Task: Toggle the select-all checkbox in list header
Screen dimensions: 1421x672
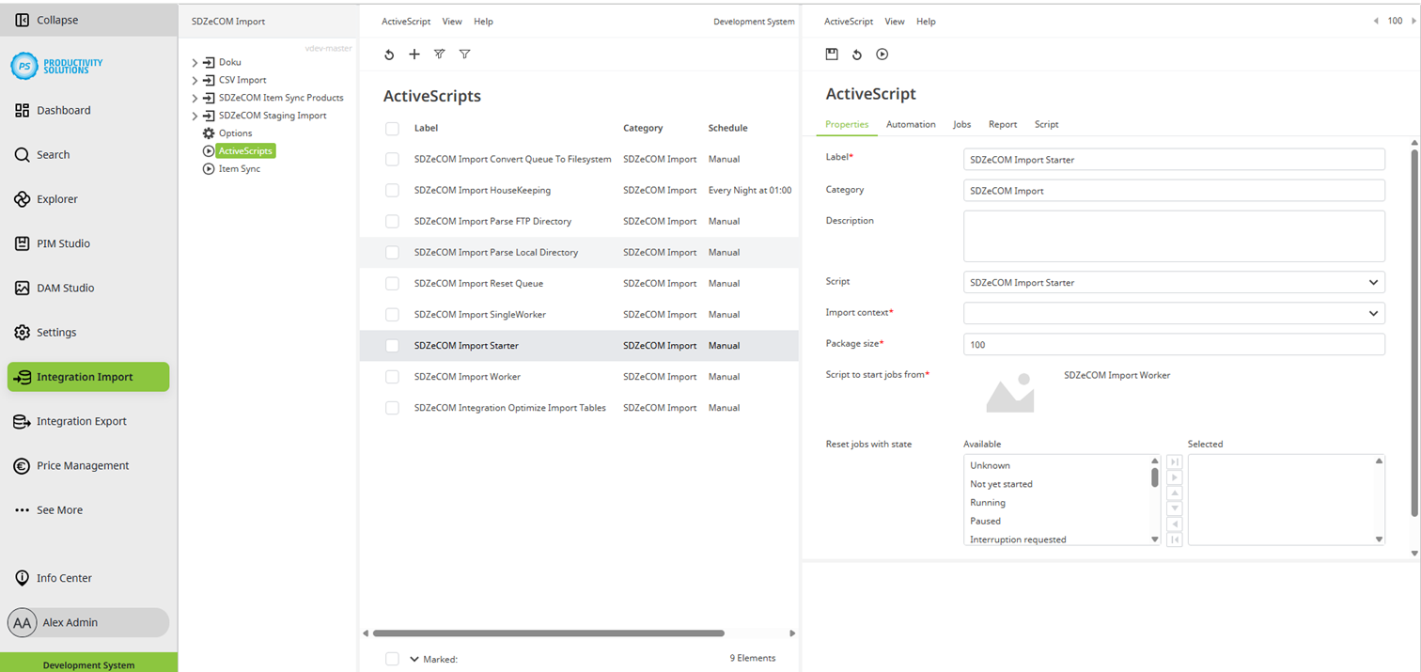Action: 392,129
